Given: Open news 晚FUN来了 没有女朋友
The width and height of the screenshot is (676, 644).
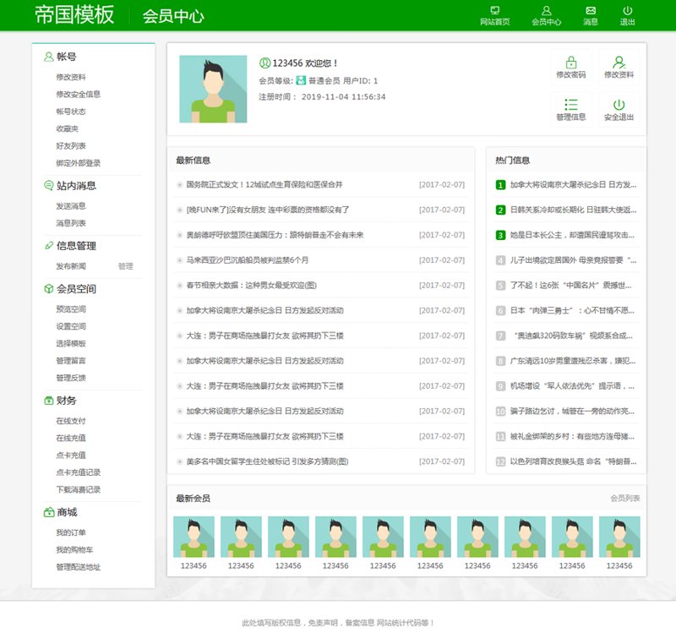Looking at the screenshot, I should click(x=268, y=210).
